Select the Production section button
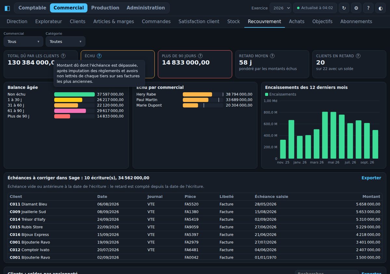The image size is (390, 274). 105,8
